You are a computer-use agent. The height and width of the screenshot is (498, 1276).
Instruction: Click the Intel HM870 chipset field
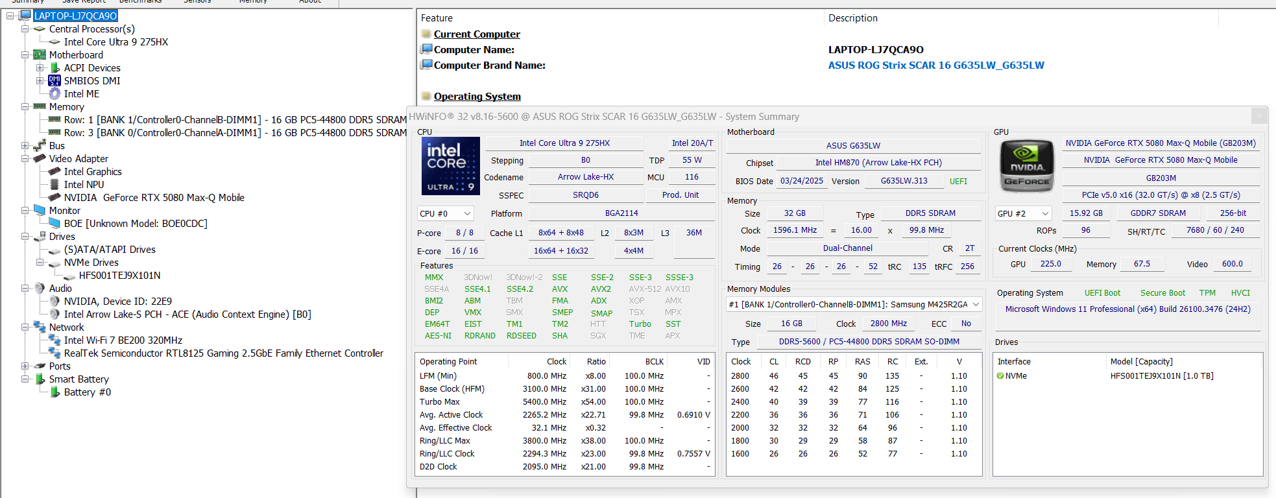pyautogui.click(x=878, y=163)
